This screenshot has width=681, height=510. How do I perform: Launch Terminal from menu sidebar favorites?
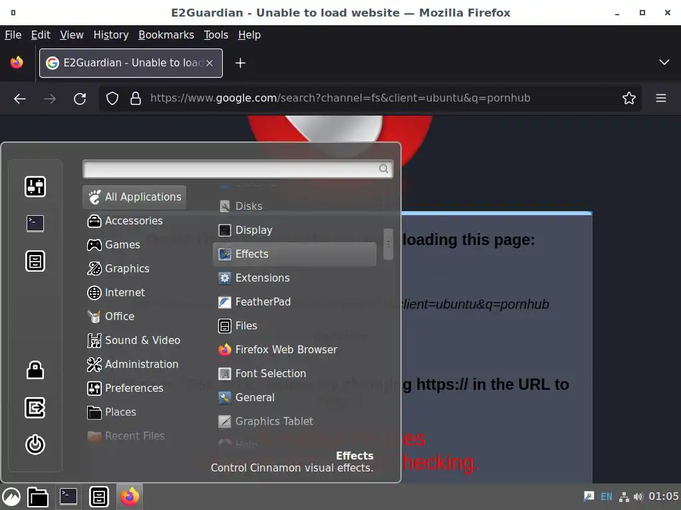35,224
